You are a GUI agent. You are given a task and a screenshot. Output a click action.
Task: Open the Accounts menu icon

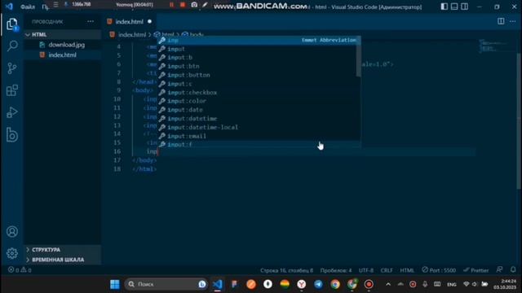[12, 231]
